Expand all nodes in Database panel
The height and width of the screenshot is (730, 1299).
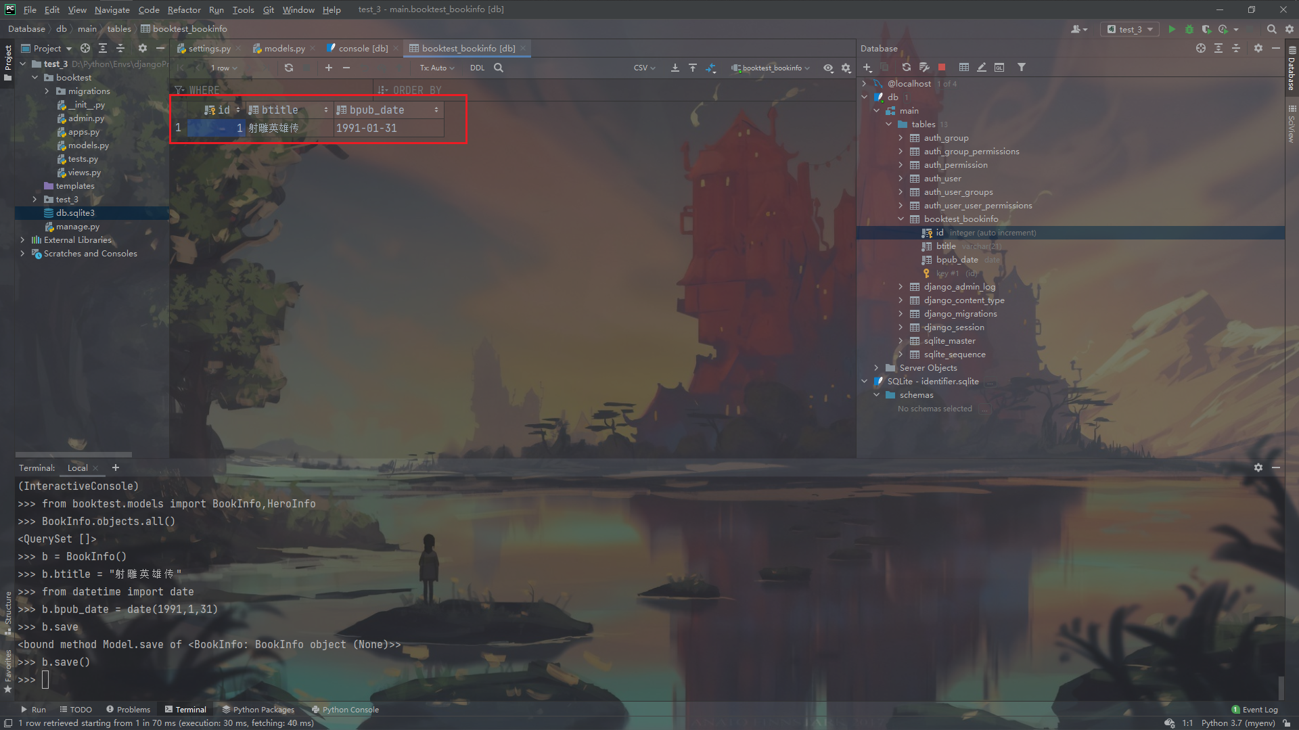click(1218, 48)
